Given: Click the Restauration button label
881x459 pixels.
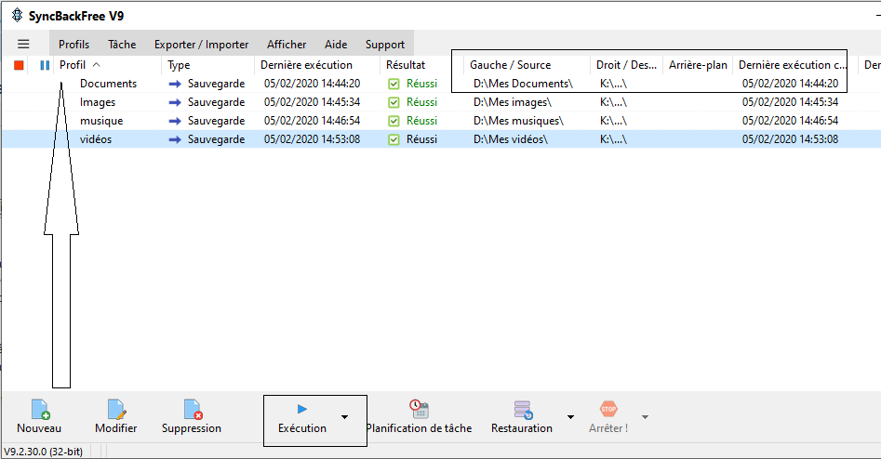Looking at the screenshot, I should click(x=522, y=428).
